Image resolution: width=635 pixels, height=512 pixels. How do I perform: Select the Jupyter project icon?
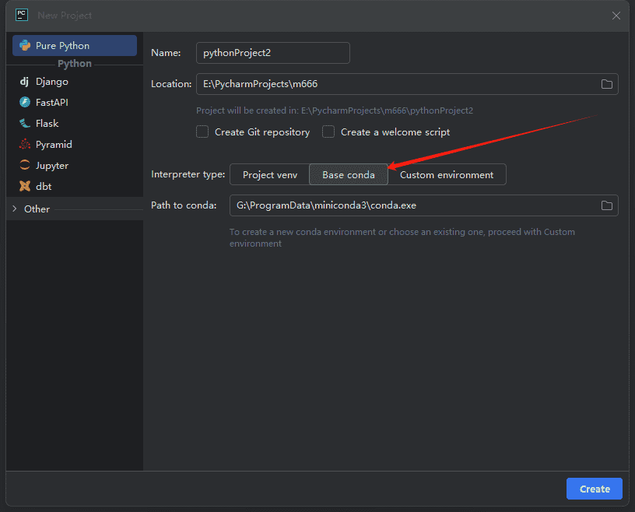coord(24,166)
